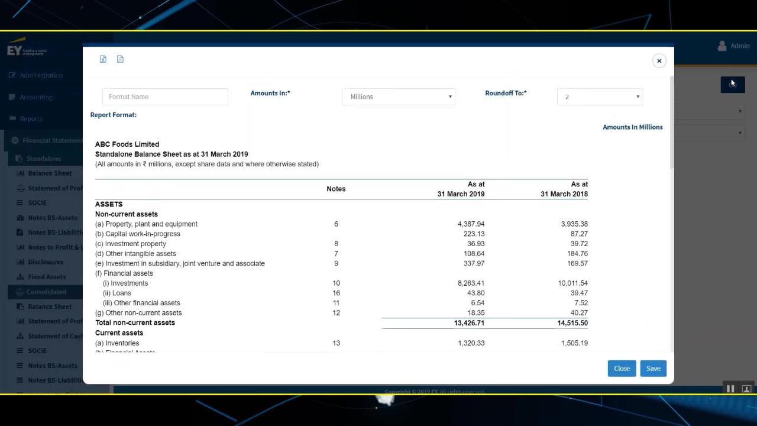Viewport: 757px width, 426px height.
Task: Click the video pause icon
Action: click(730, 389)
